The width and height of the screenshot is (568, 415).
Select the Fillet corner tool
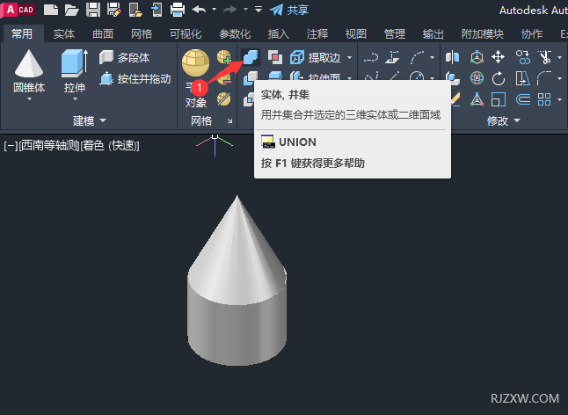[544, 78]
